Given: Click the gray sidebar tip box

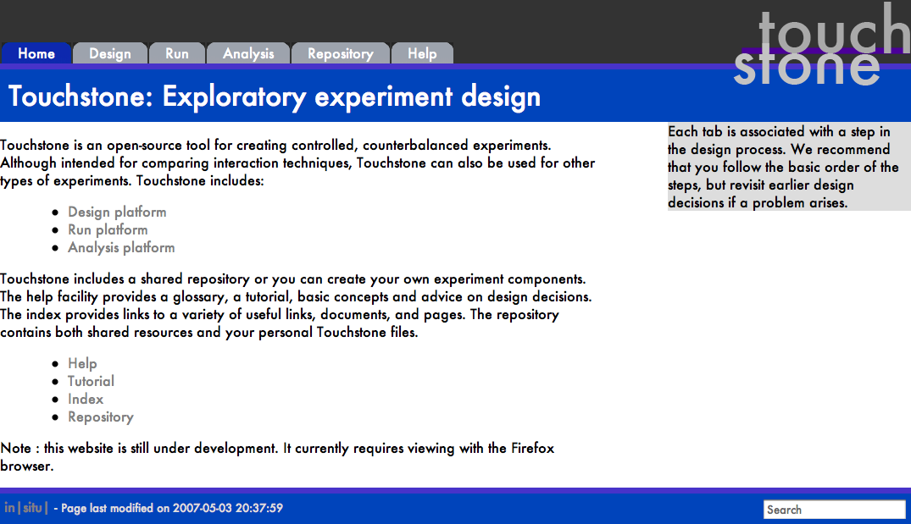Looking at the screenshot, I should point(788,167).
